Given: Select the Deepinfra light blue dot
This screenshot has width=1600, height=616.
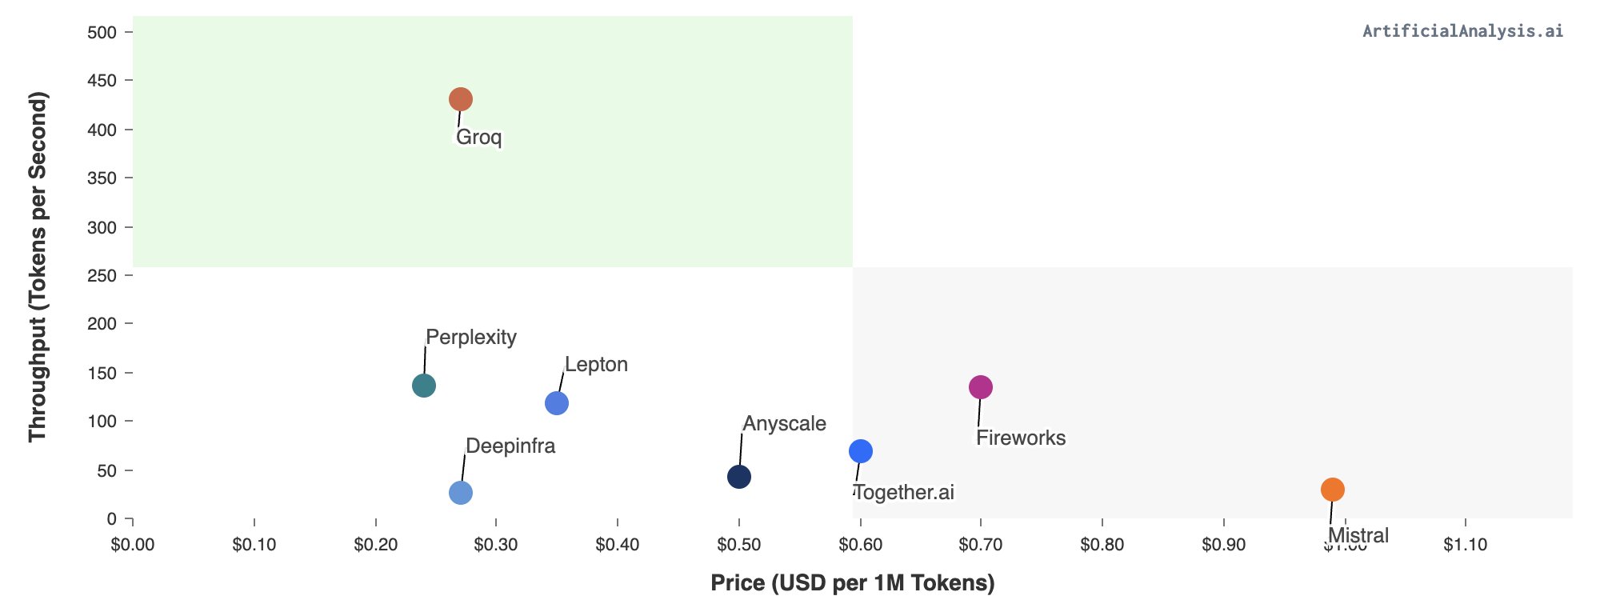Looking at the screenshot, I should (x=461, y=493).
